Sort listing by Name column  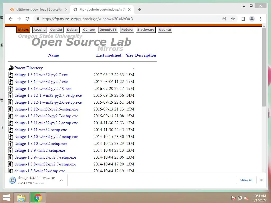point(53,55)
